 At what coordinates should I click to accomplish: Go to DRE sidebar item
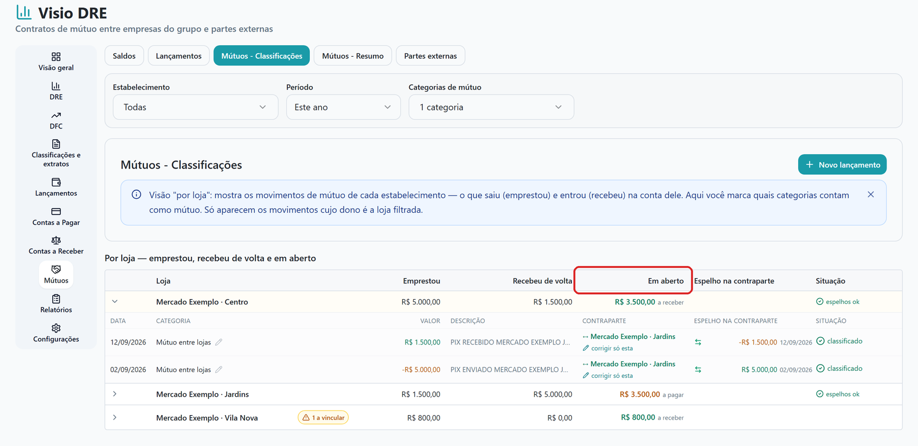56,91
